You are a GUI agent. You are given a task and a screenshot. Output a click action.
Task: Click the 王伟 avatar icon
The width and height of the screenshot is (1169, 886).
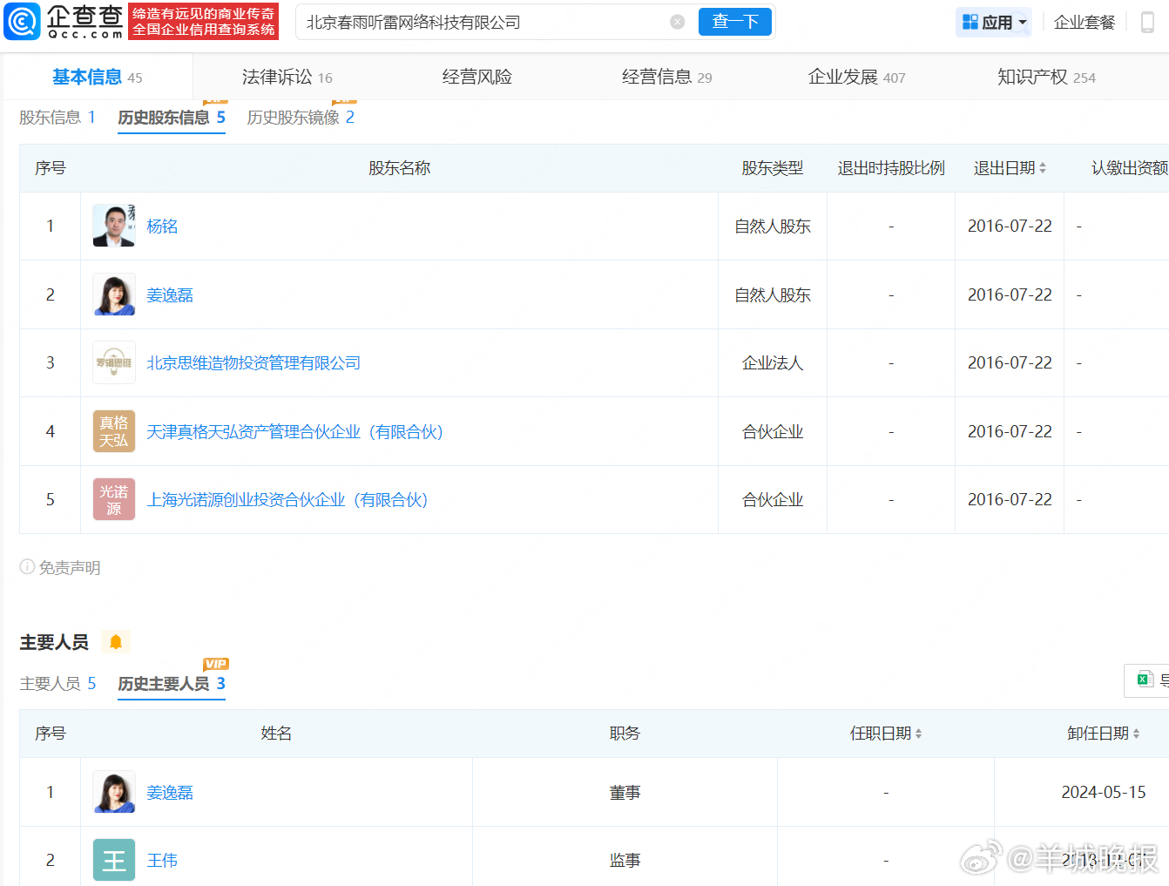click(114, 860)
